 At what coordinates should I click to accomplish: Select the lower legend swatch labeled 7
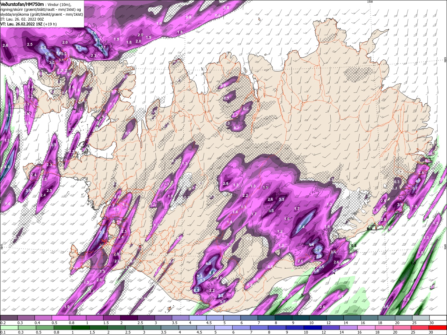point(259,328)
